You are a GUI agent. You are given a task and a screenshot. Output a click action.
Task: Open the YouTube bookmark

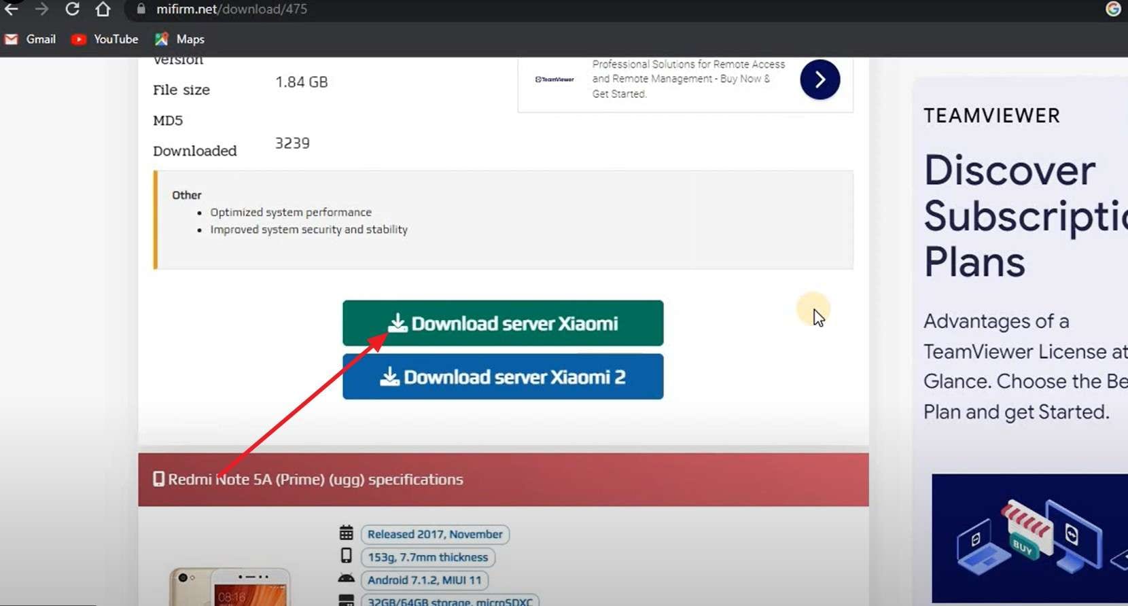pyautogui.click(x=105, y=39)
